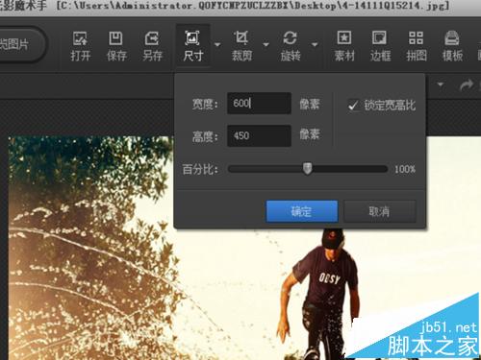Select the 尺寸 resize tool
The image size is (481, 360).
tap(192, 46)
